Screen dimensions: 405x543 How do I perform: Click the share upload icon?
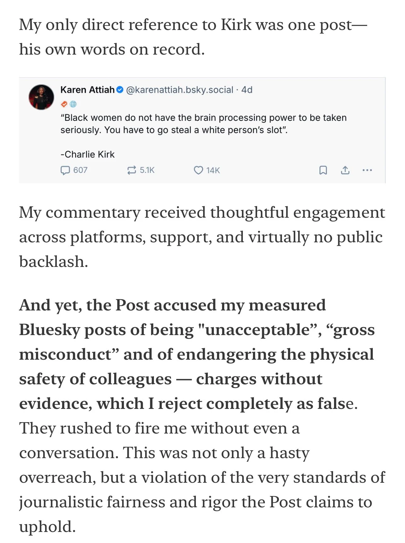[345, 170]
